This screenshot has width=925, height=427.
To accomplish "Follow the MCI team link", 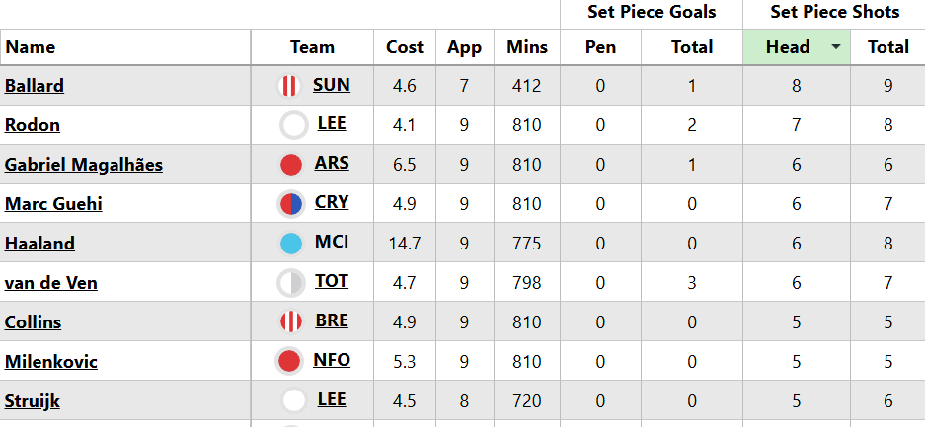I will pos(332,243).
